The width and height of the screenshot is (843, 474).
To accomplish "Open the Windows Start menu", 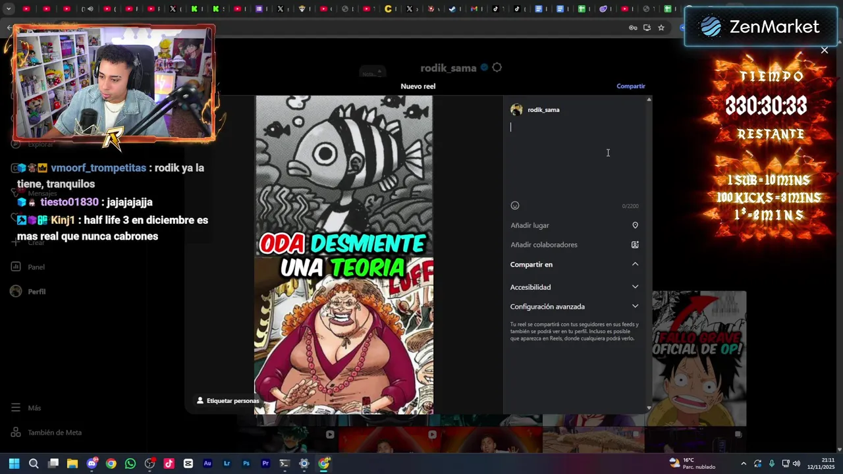I will coord(14,463).
